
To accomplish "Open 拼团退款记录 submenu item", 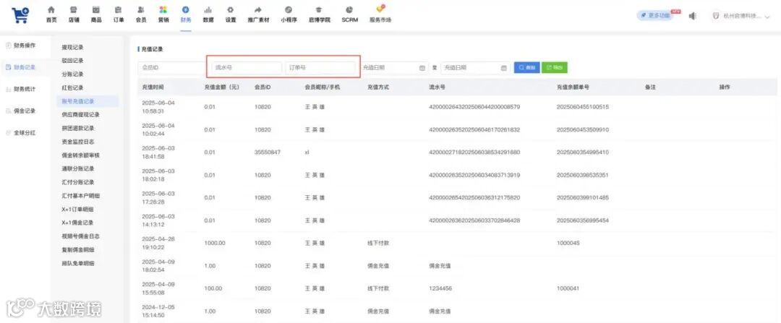I will [78, 129].
